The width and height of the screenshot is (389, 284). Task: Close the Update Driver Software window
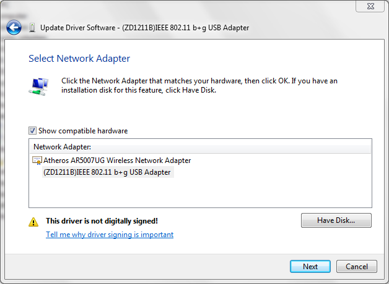(370, 6)
